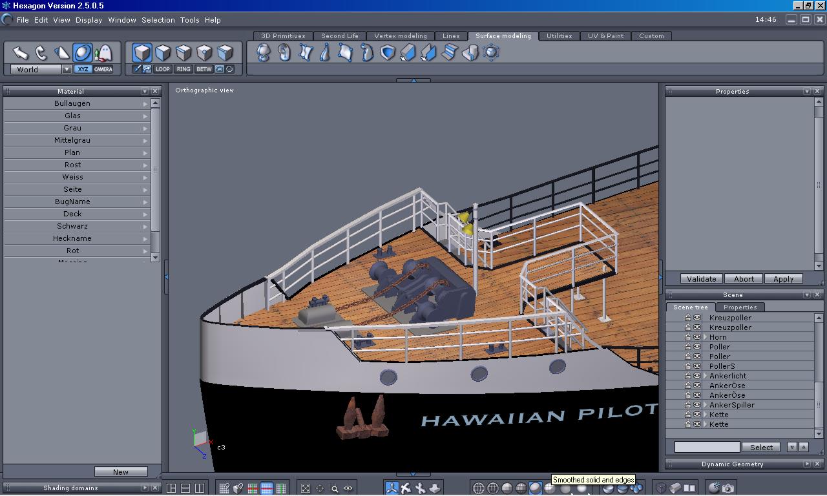
Task: Expand the AnkerSpiller tree node
Action: click(x=706, y=405)
